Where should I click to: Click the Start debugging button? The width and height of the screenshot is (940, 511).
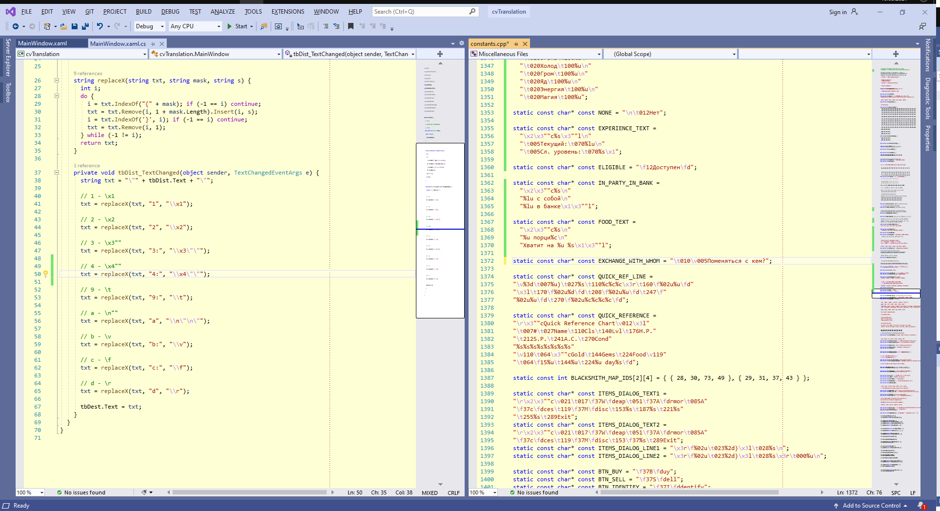[237, 26]
